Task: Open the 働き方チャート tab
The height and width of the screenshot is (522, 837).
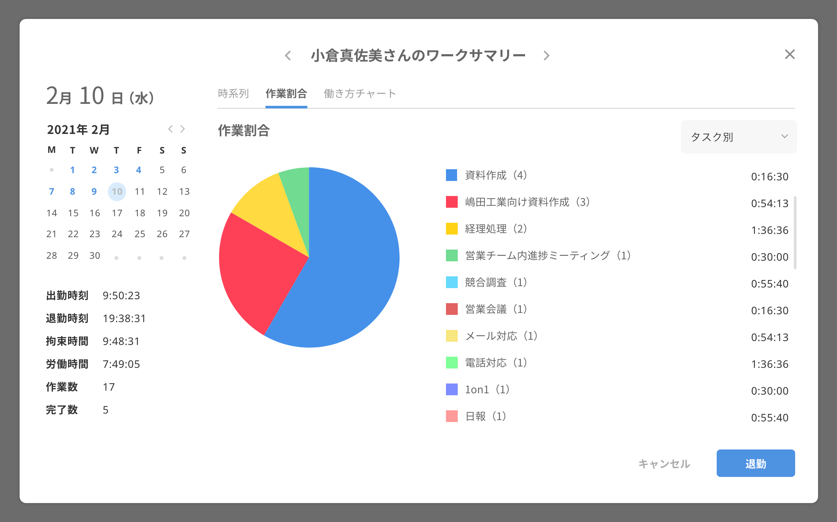Action: (360, 93)
